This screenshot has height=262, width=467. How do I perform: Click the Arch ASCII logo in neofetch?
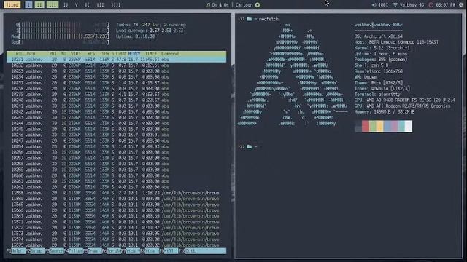point(293,74)
